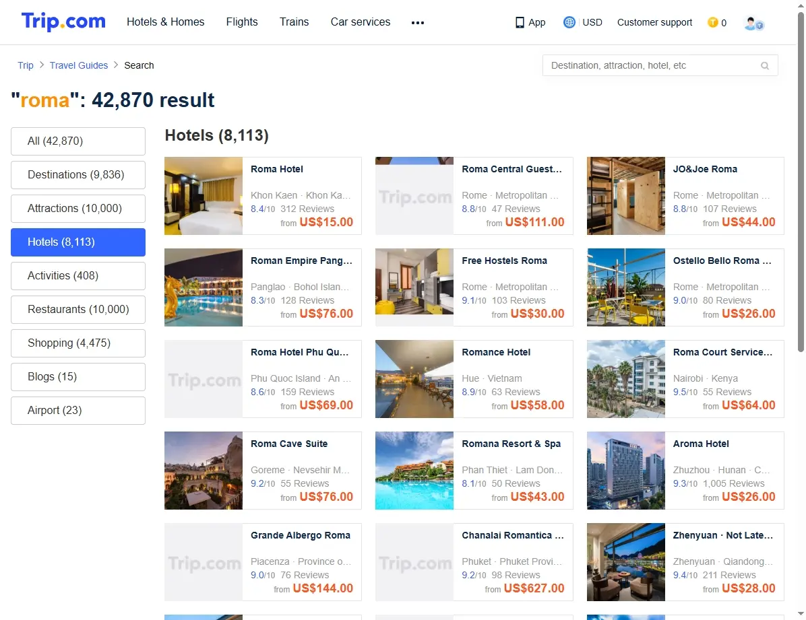Open the Trains menu
Screen dimensions: 806x620
pyautogui.click(x=294, y=22)
